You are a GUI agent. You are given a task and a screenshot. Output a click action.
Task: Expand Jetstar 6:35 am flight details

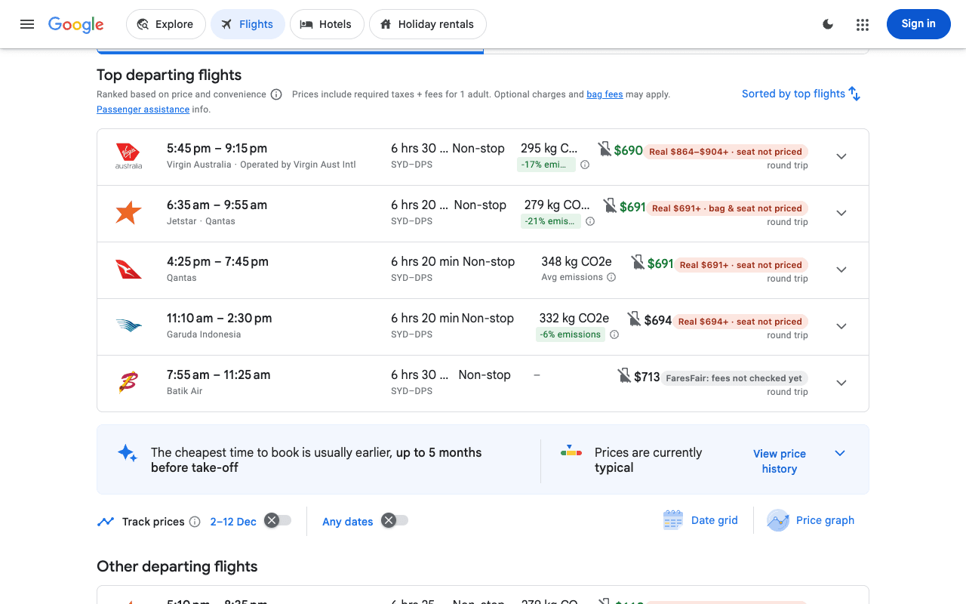[841, 213]
